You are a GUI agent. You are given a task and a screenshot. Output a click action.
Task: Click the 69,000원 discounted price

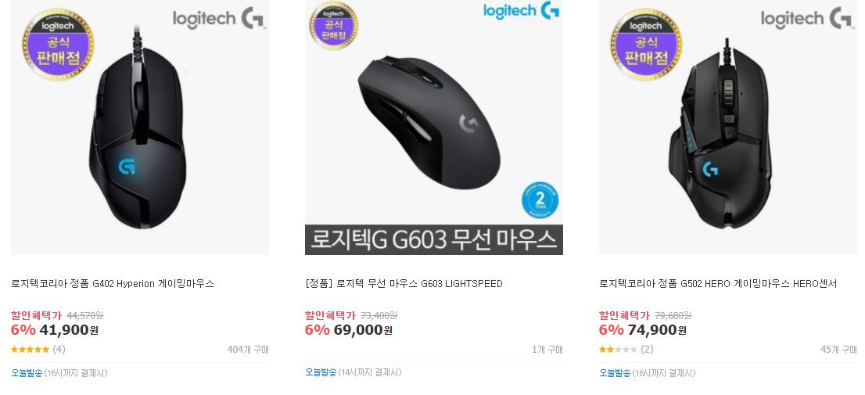[x=363, y=330]
